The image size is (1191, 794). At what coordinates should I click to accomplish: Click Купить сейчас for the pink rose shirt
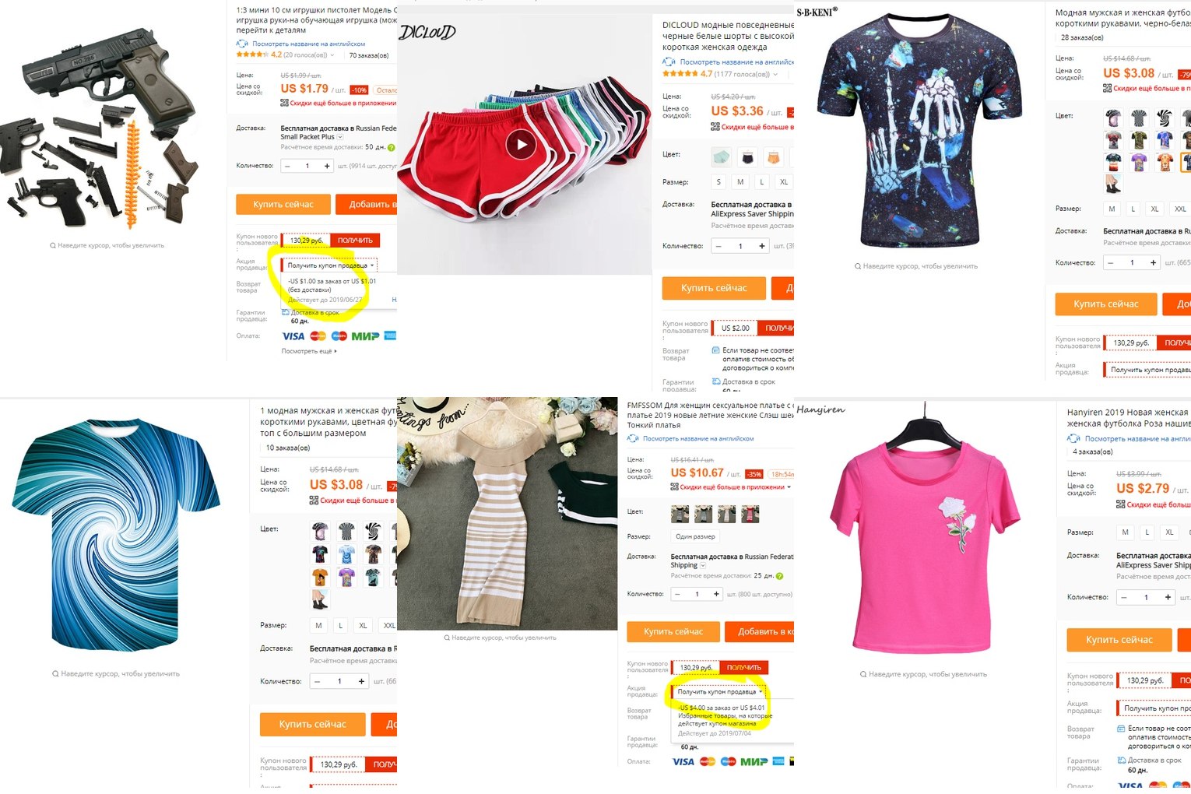[1119, 639]
